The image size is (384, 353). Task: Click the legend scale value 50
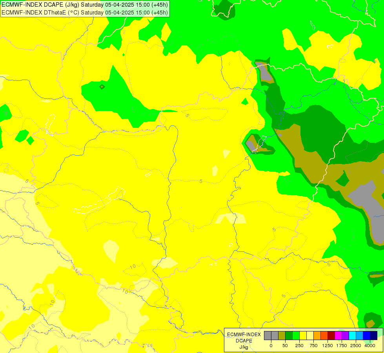pyautogui.click(x=285, y=346)
